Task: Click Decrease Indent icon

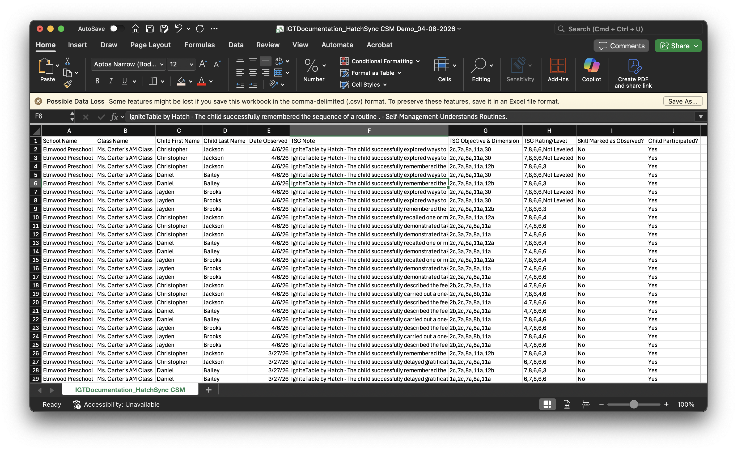Action: 240,84
